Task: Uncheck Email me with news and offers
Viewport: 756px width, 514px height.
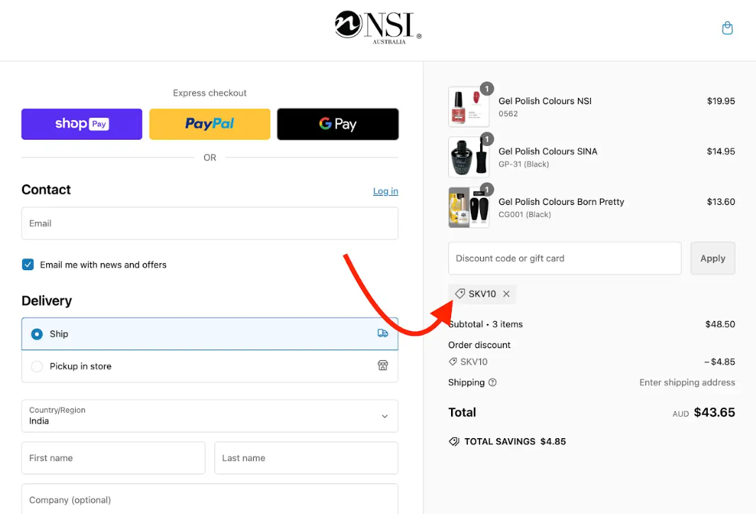Action: pos(28,264)
